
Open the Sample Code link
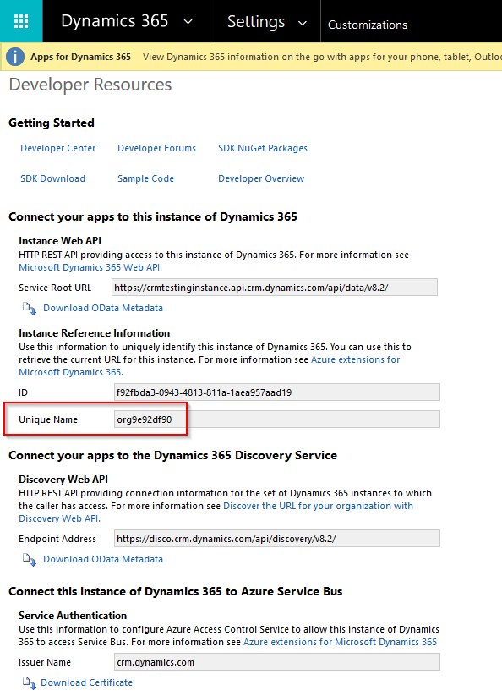[145, 178]
